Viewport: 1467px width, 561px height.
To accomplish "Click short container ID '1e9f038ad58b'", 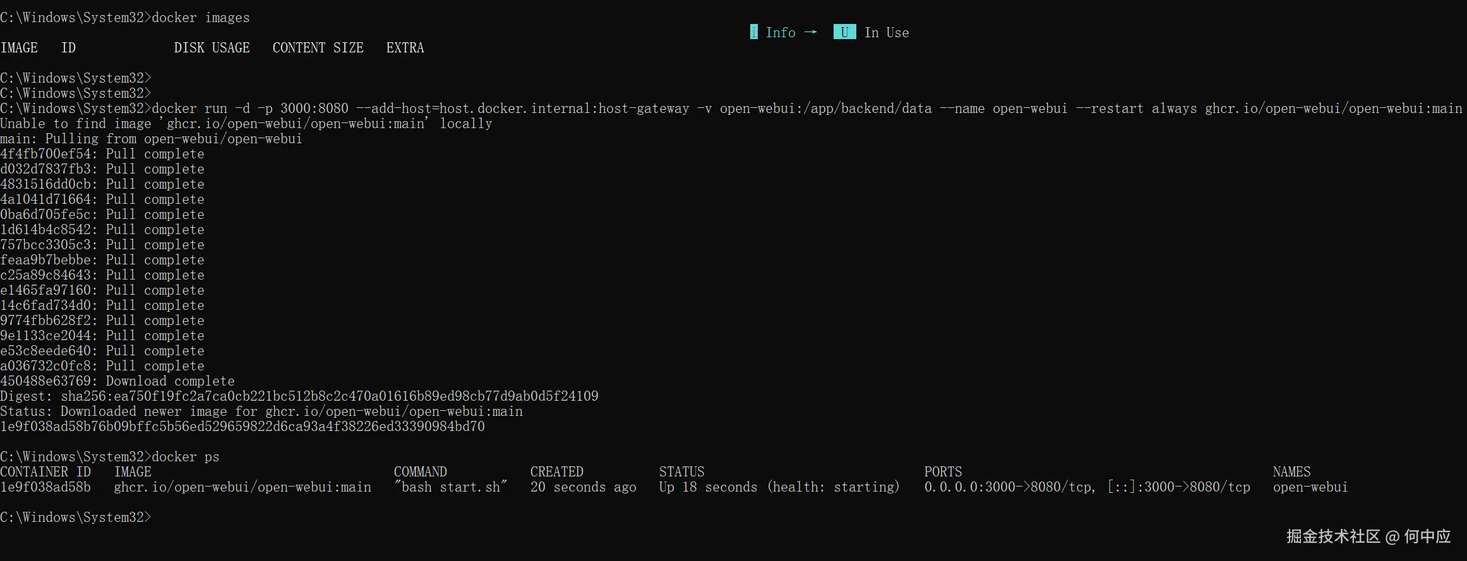I will (x=45, y=487).
